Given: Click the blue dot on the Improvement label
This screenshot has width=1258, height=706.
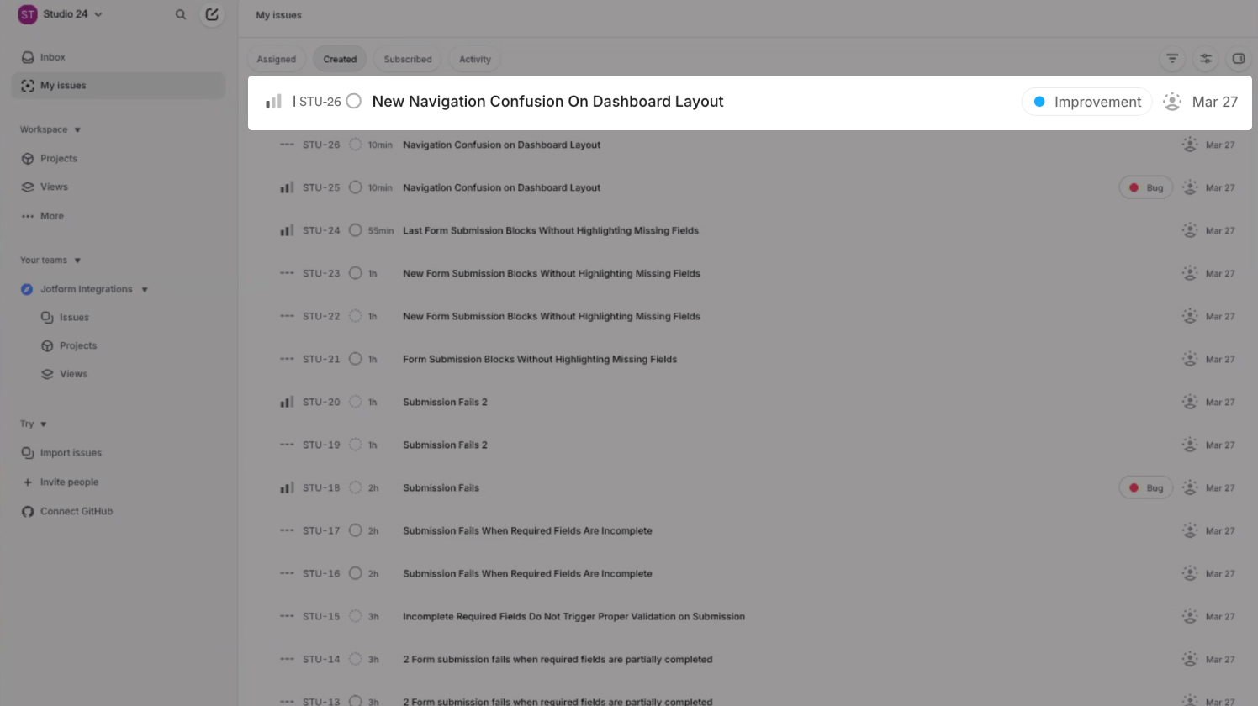Looking at the screenshot, I should tap(1040, 101).
